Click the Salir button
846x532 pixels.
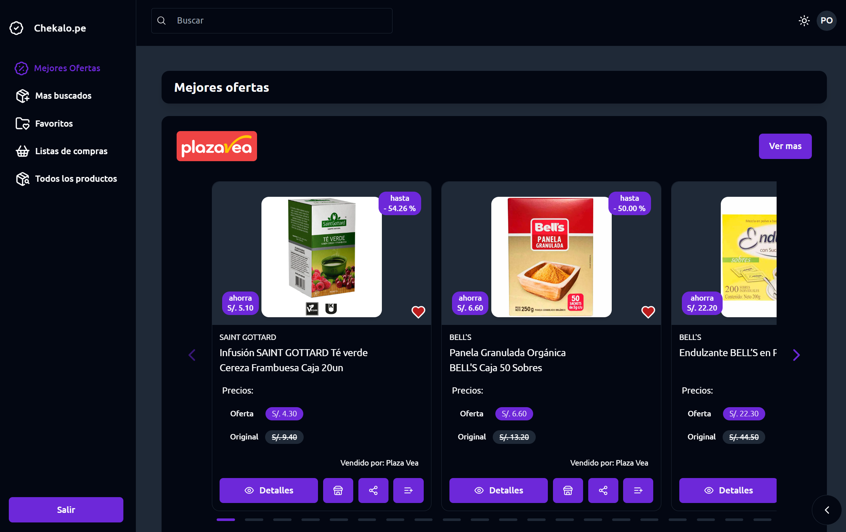pos(66,510)
